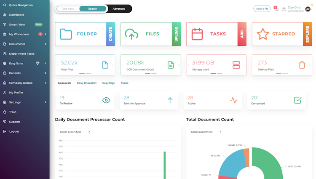The image size is (316, 179).
Task: Expand the My Workspace submenu chevron
Action: pos(46,34)
